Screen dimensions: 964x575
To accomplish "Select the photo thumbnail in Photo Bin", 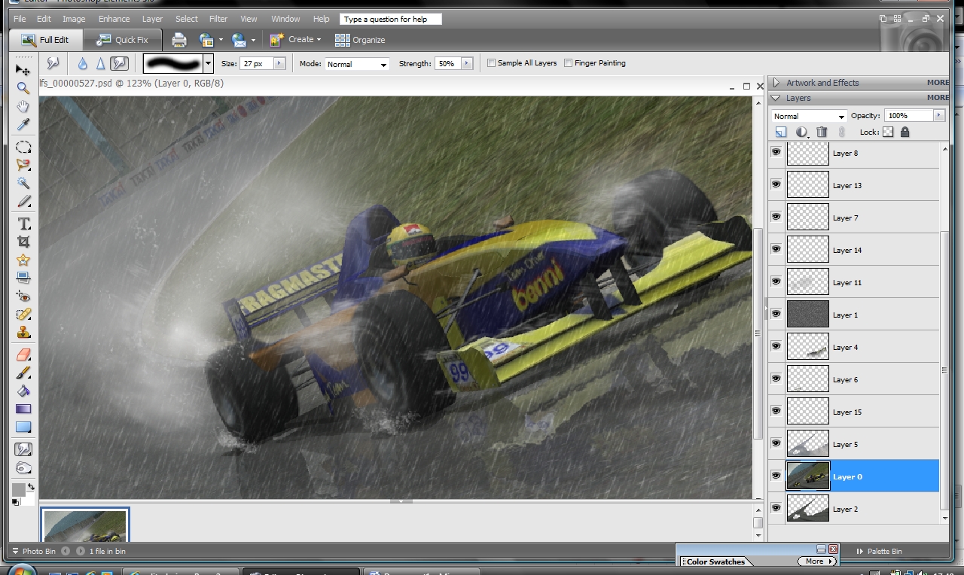I will 84,525.
